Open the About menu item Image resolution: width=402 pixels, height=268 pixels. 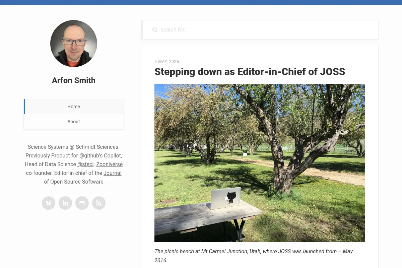74,122
